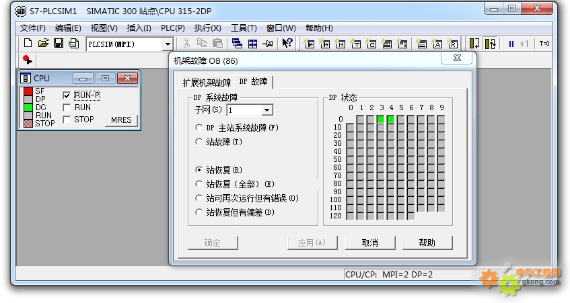Click the 应用(A) button
This screenshot has width=570, height=303.
pyautogui.click(x=312, y=243)
